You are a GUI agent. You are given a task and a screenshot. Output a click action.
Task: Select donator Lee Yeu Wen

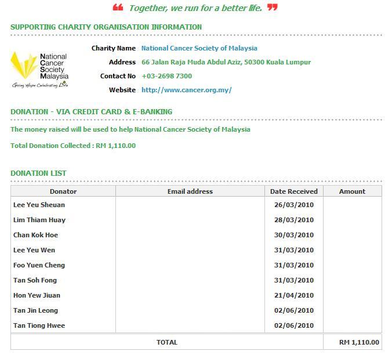pos(34,250)
